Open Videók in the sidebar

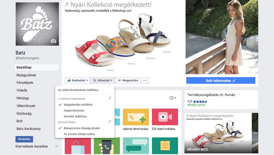pyautogui.click(x=22, y=90)
